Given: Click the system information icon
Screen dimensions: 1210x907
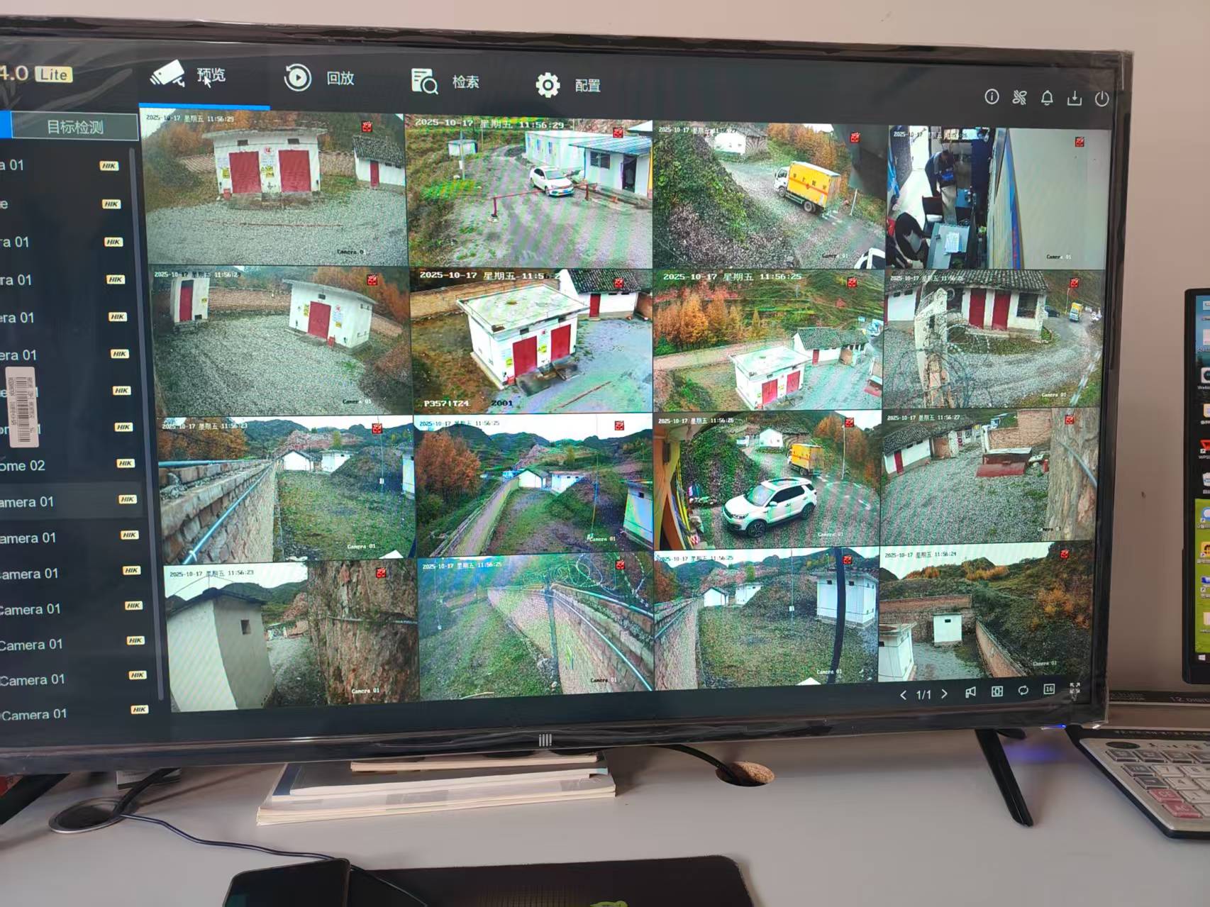Looking at the screenshot, I should pyautogui.click(x=992, y=96).
